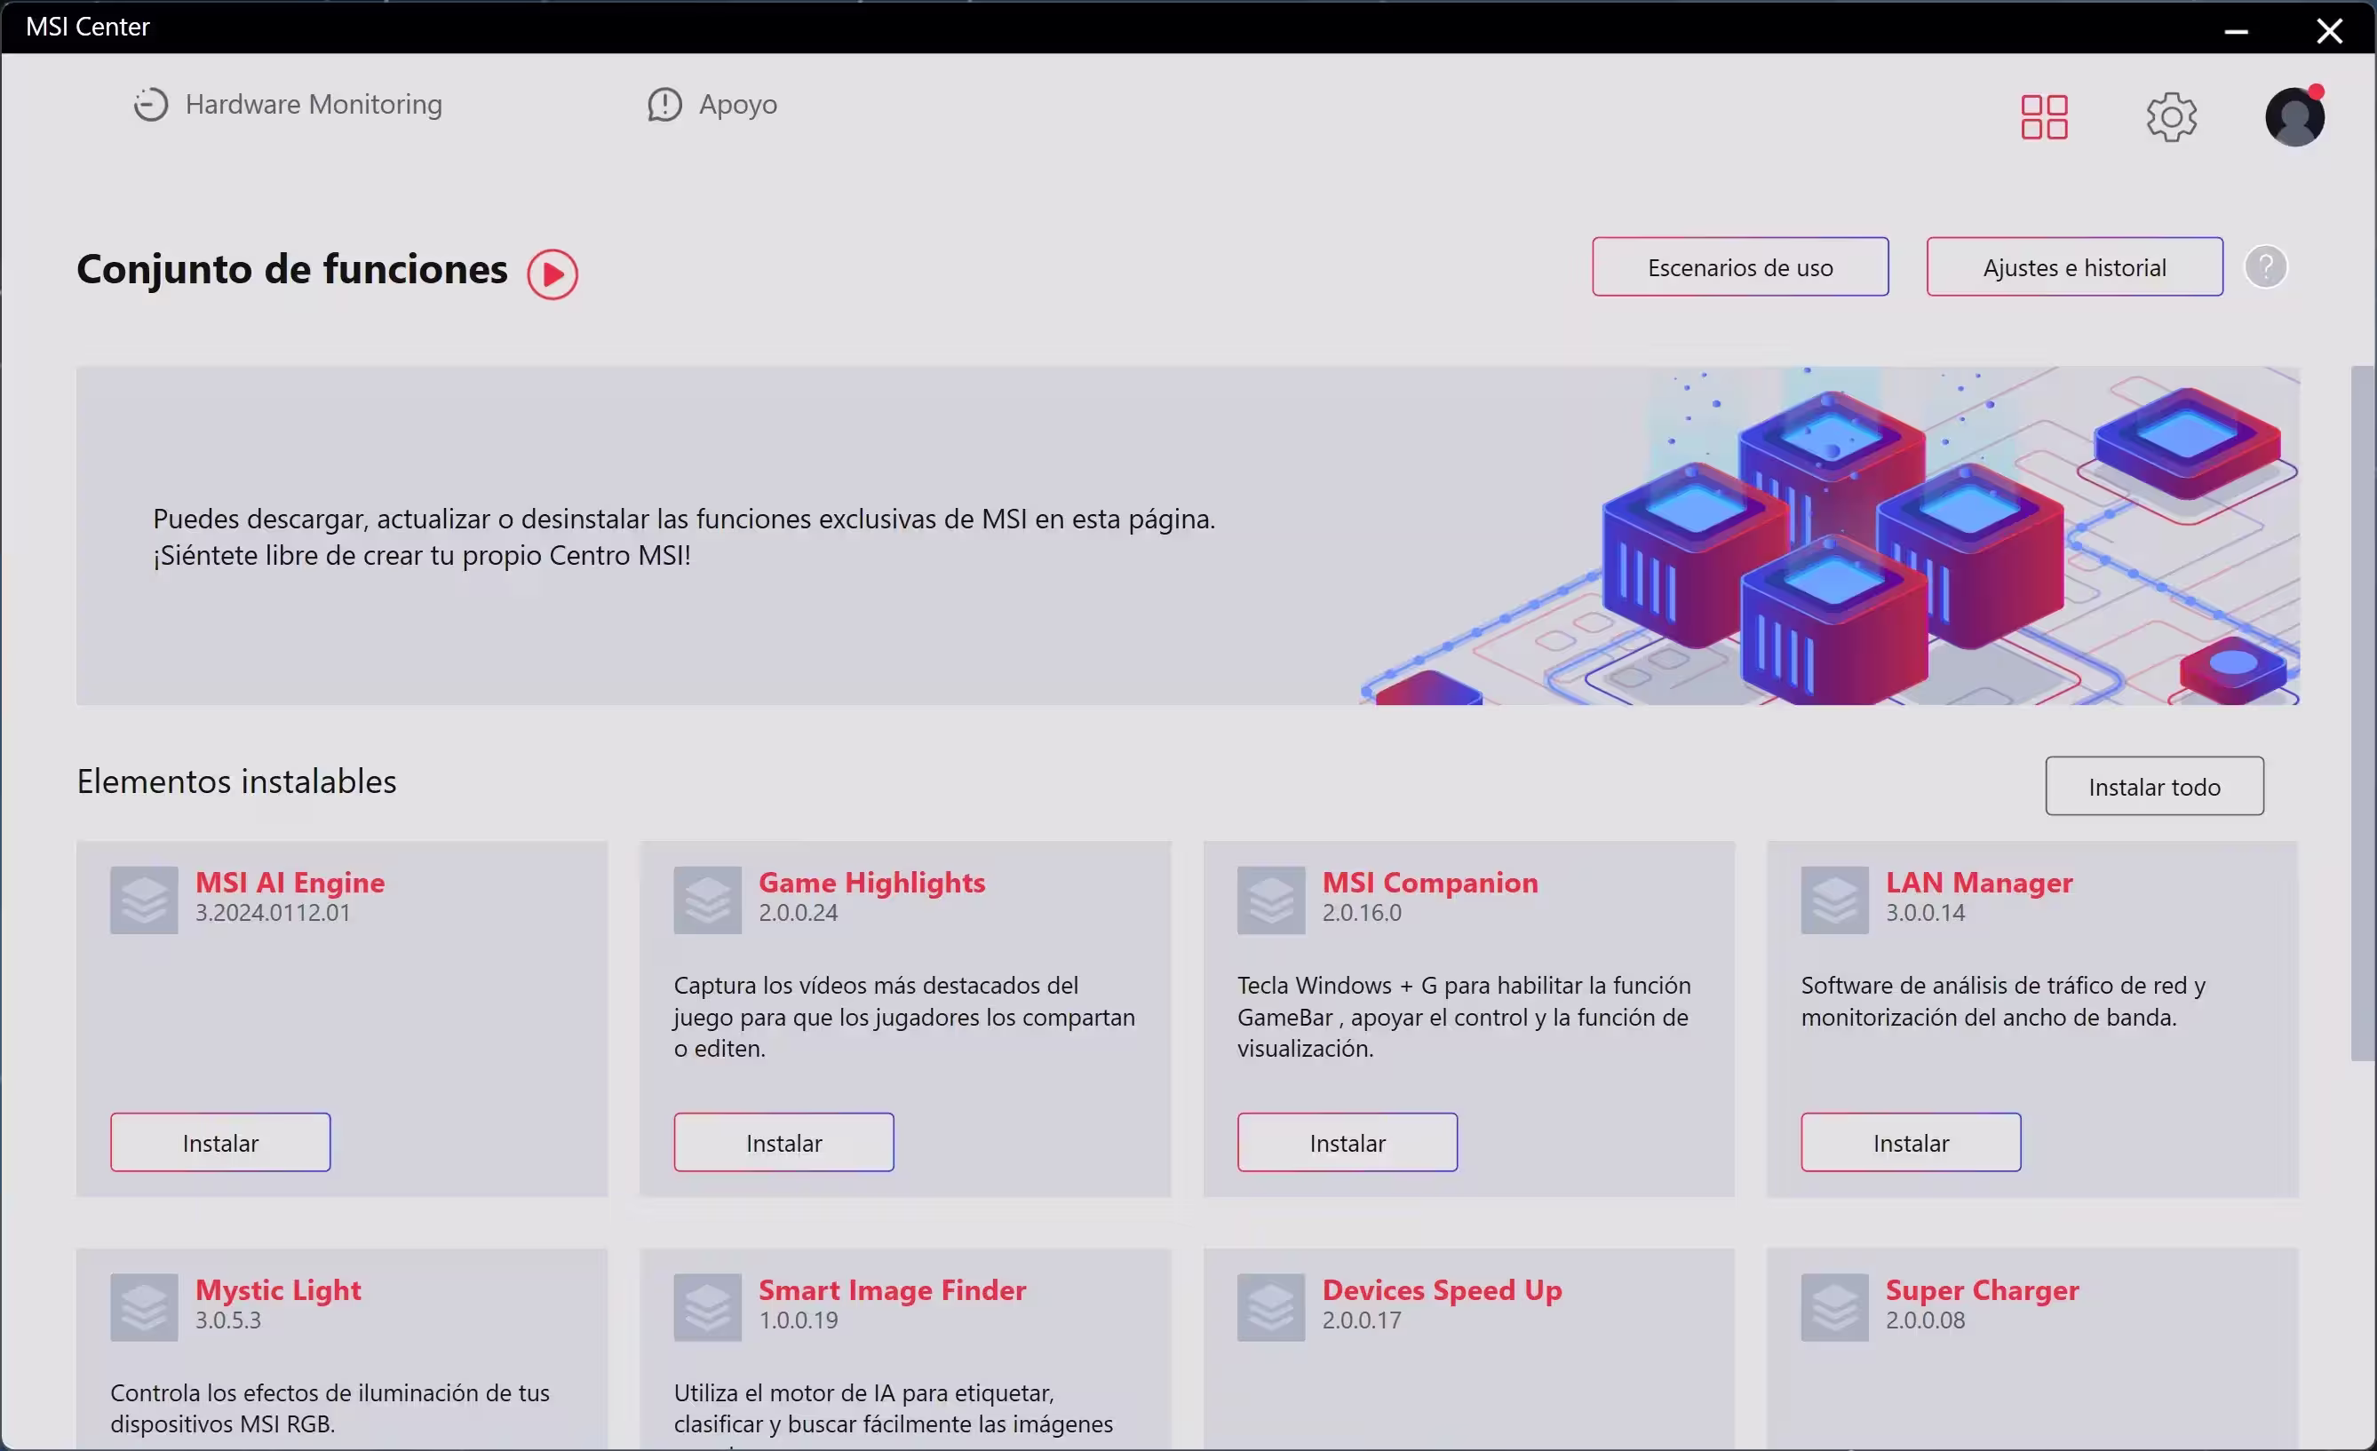Screen dimensions: 2377x1451
Task: Click the Conjunto de funciones heading
Action: pos(291,270)
